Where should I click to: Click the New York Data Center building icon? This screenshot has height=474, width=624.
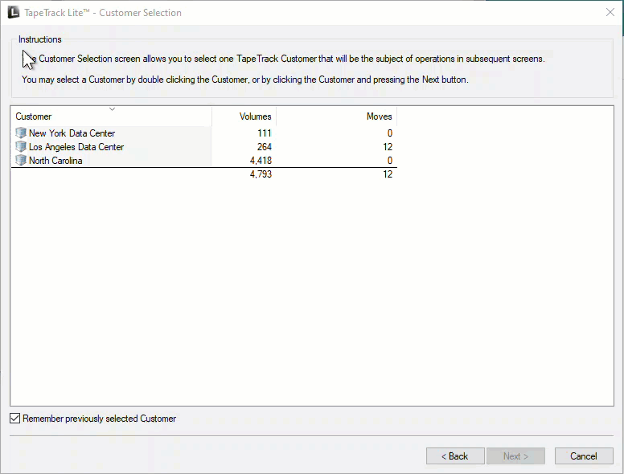21,133
